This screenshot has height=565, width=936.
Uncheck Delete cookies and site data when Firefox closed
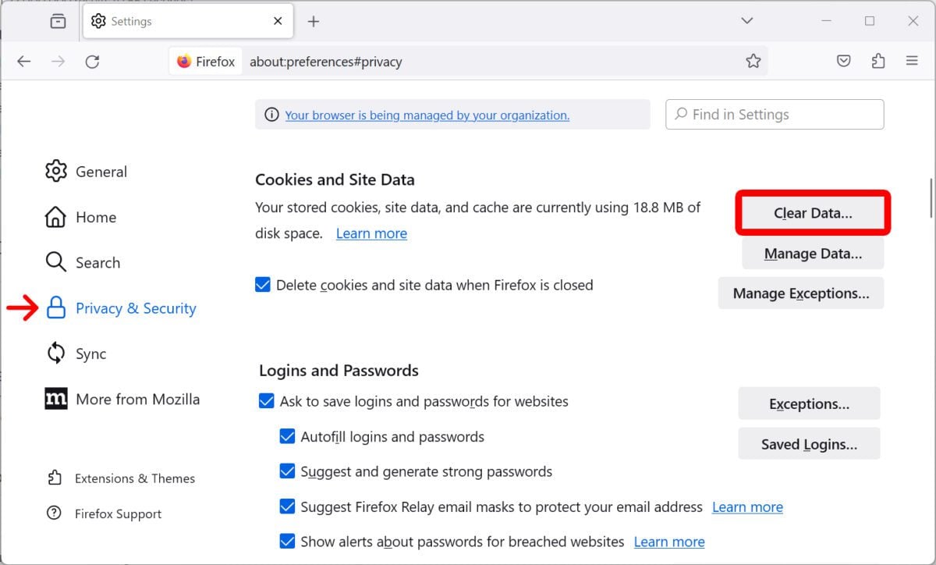[263, 285]
